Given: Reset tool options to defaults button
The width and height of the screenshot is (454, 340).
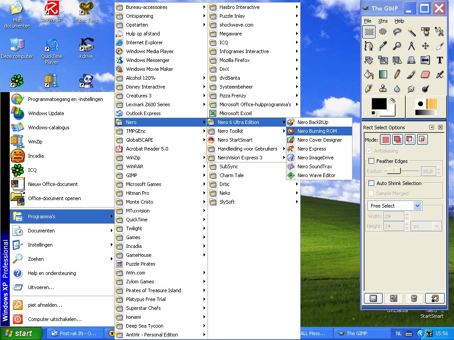Looking at the screenshot, I should [x=434, y=298].
